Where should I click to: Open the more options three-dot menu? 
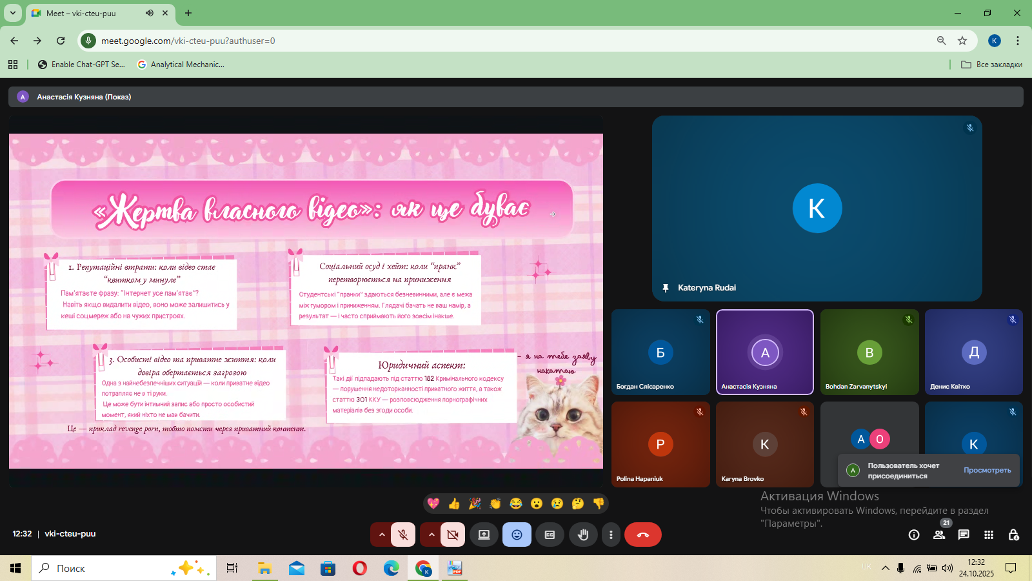coord(611,535)
